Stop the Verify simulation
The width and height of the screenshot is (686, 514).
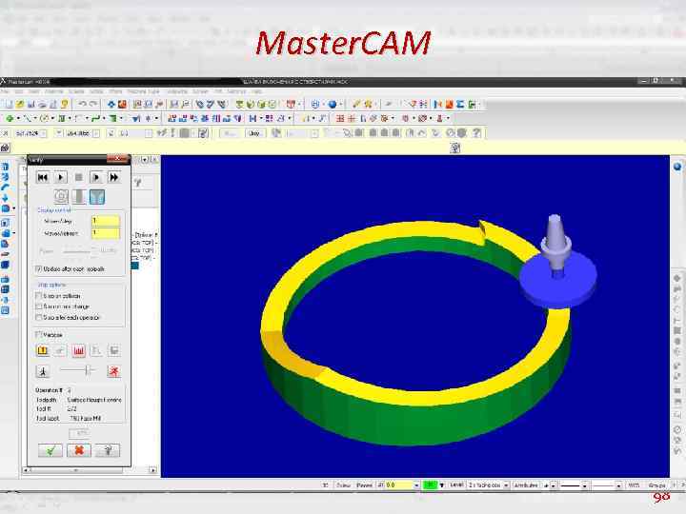click(x=78, y=177)
